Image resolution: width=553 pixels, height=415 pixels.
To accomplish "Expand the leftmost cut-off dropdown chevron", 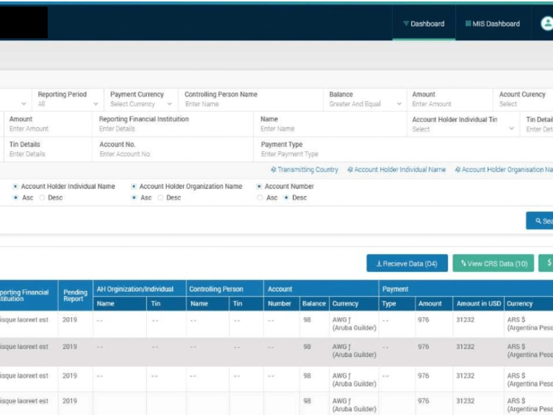I will coord(24,104).
